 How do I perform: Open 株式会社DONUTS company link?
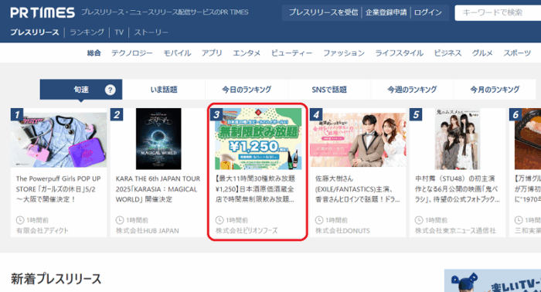coord(342,231)
